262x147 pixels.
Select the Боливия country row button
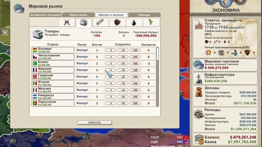click(53, 50)
